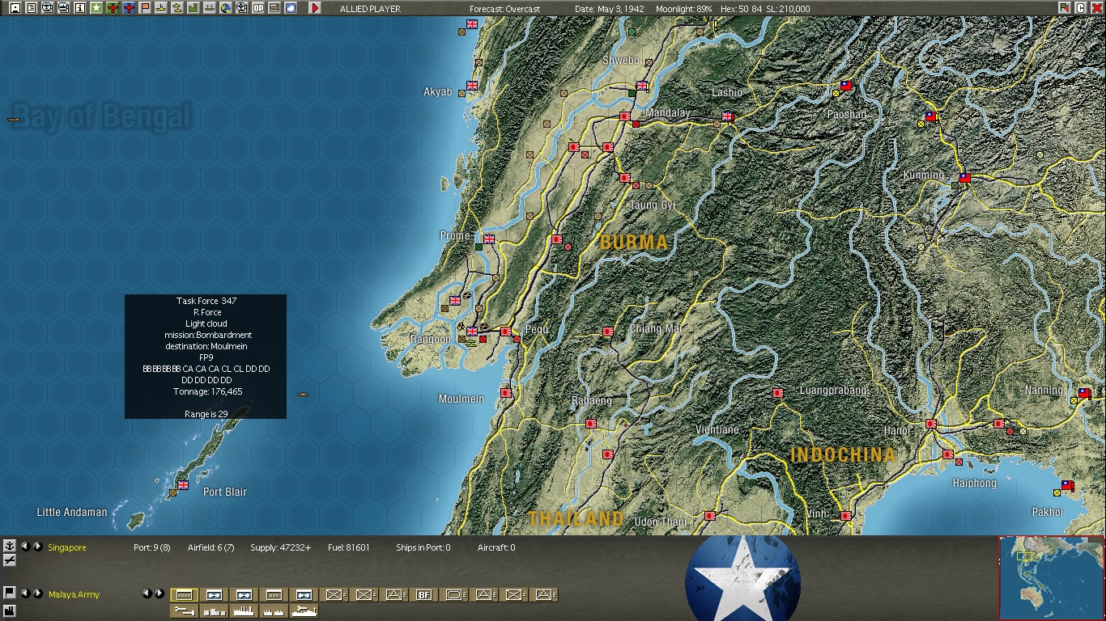Click the Moulmein city label on the map
The image size is (1106, 621).
point(461,399)
